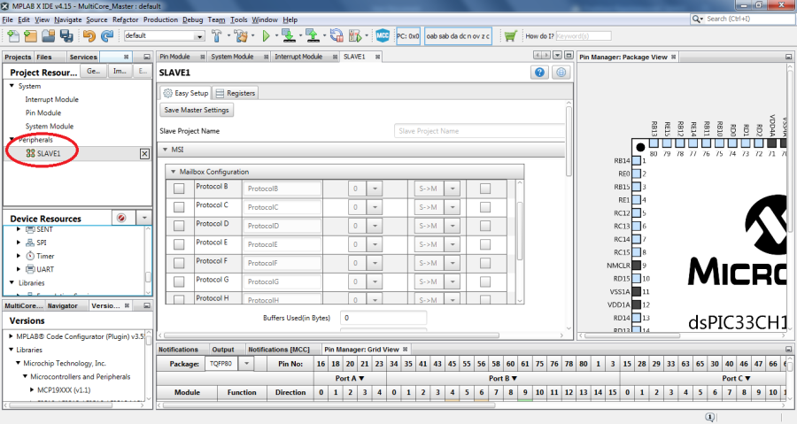The width and height of the screenshot is (797, 424).
Task: Remove SLAVE1 using the X icon
Action: (144, 153)
